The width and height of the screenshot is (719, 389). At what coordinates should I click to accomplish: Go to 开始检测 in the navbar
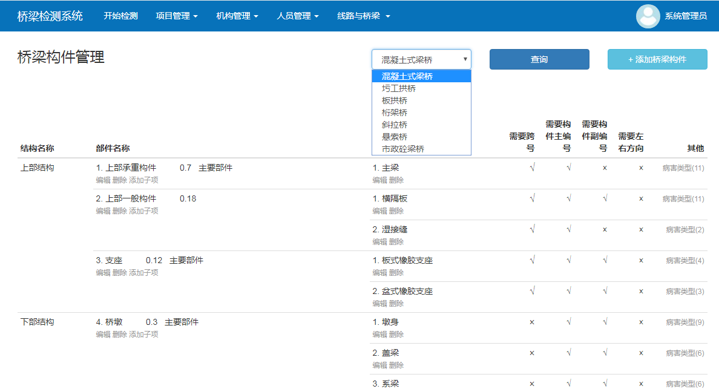(120, 16)
